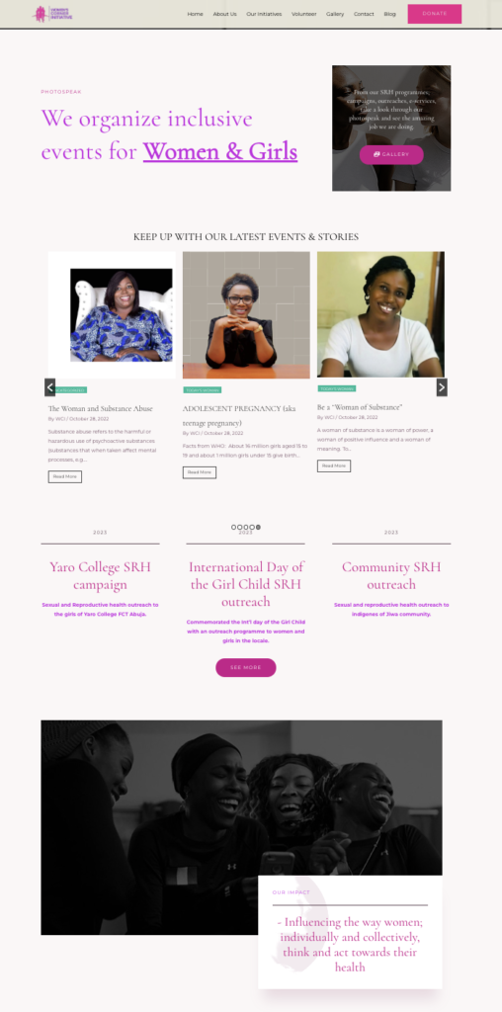
Task: Click the Today's Woman tag on pregnancy post
Action: coord(202,389)
